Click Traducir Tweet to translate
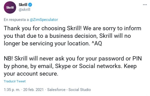This screenshot has height=96, width=150. coord(15,81)
